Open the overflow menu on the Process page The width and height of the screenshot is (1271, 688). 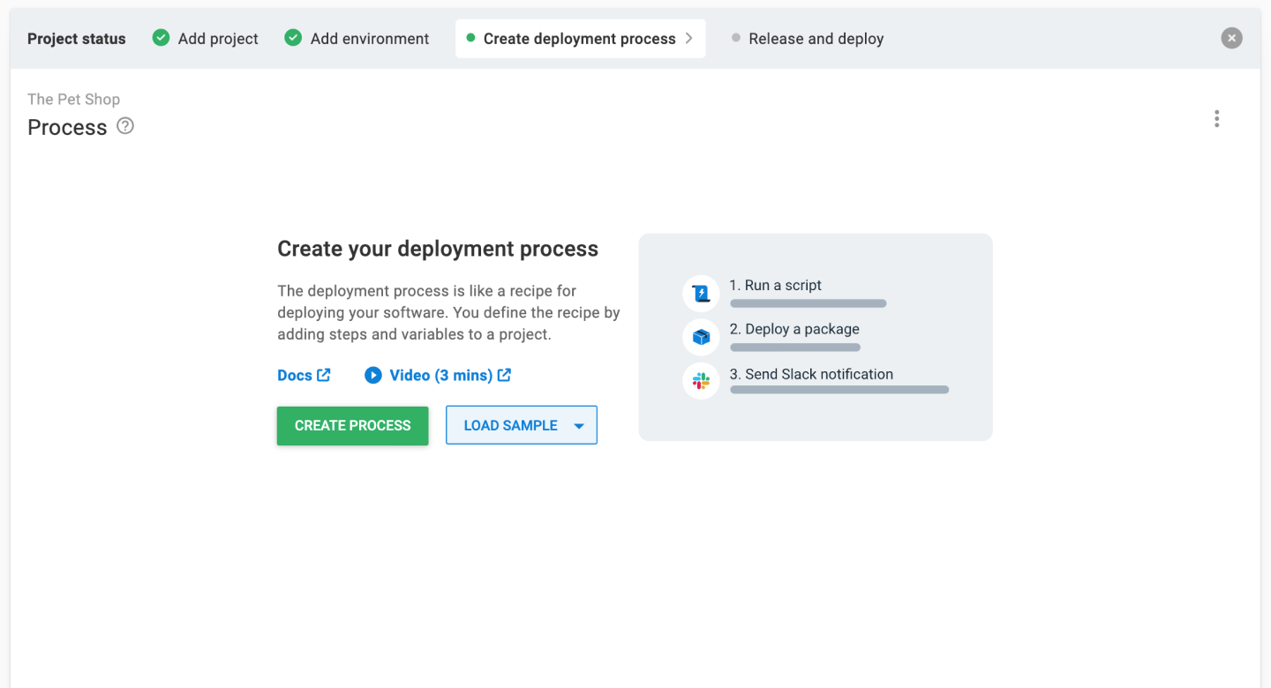[x=1216, y=118]
